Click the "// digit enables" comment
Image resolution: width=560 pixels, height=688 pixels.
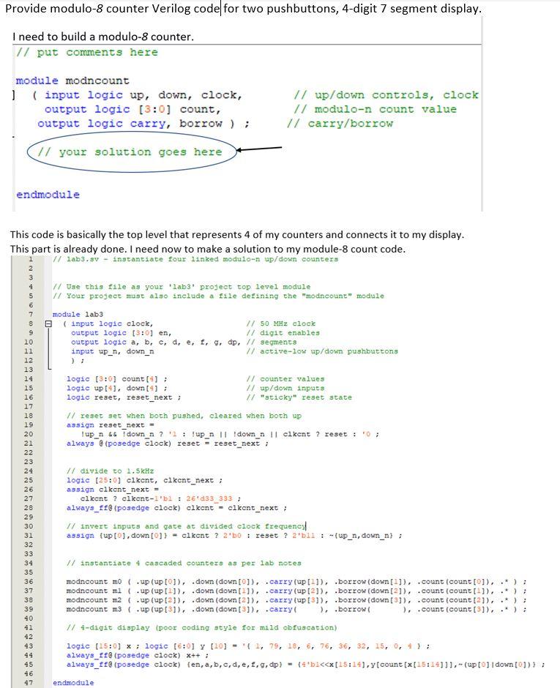(283, 332)
